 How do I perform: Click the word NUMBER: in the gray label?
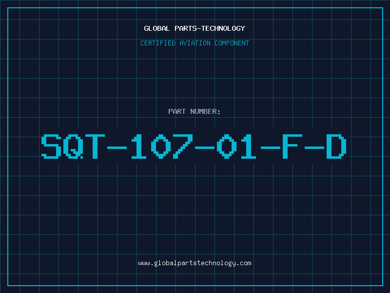[205, 111]
